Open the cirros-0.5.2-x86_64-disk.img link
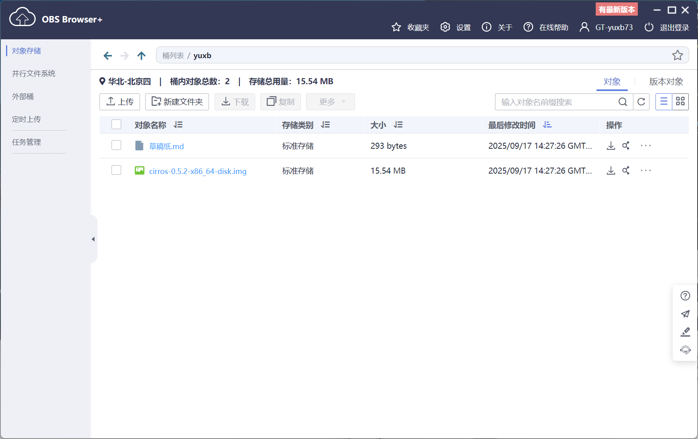Screen dimensions: 698x439 point(198,171)
